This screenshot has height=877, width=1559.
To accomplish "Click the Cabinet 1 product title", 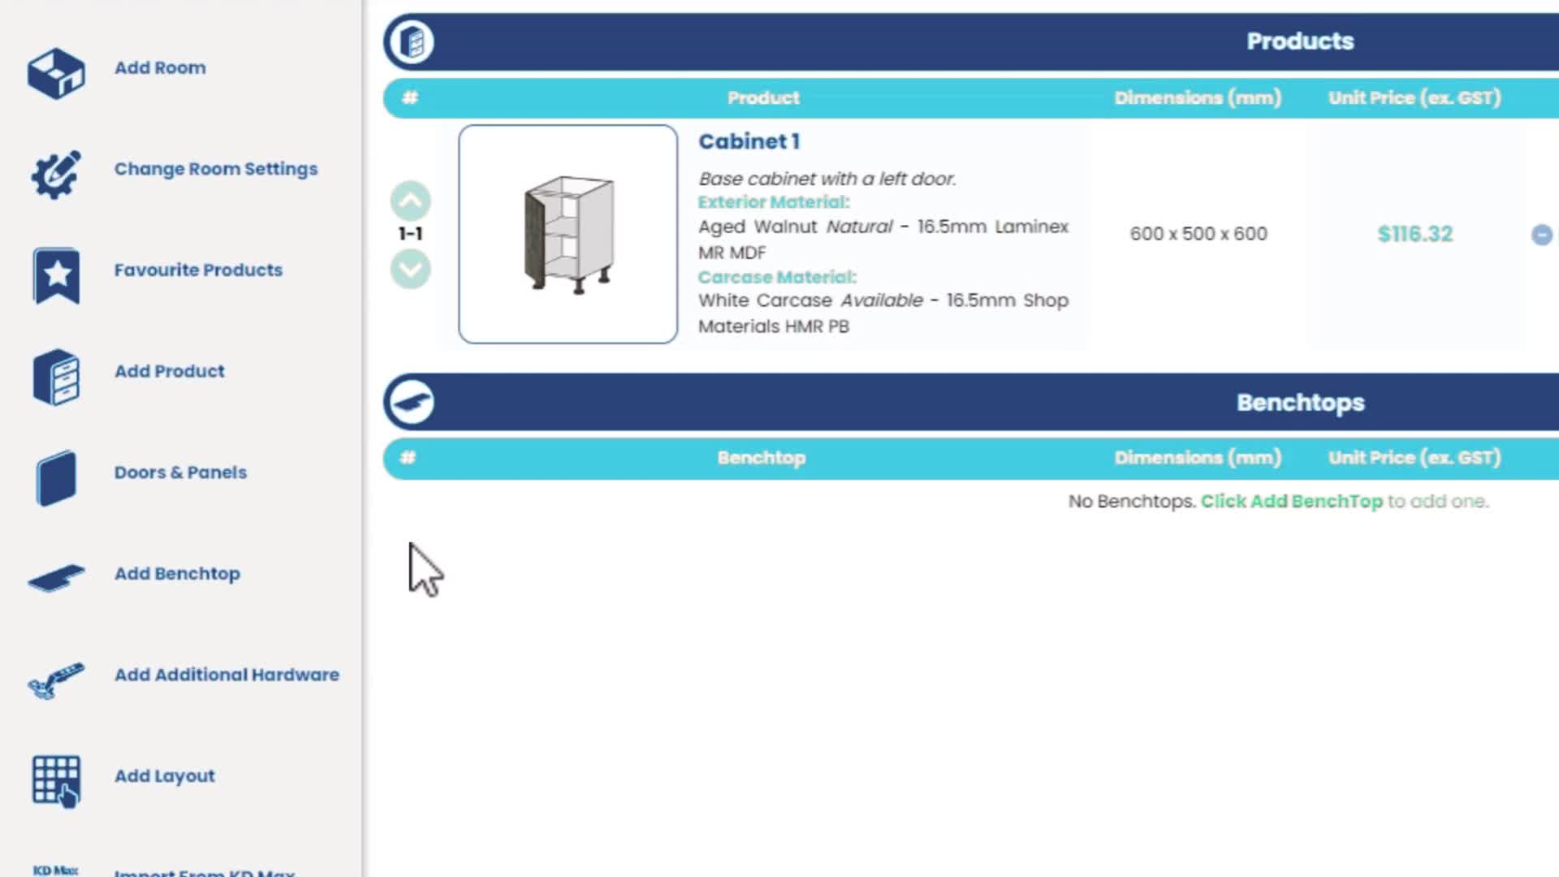I will 749,141.
